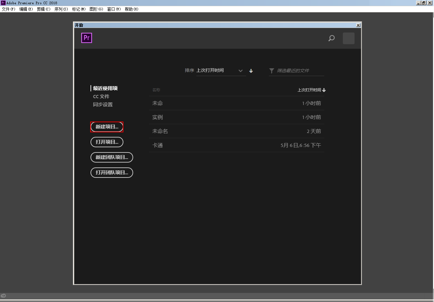Click the 打开项目... button
434x302 pixels.
click(107, 142)
